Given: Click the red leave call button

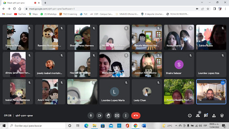Looking at the screenshot, I should point(136,115).
